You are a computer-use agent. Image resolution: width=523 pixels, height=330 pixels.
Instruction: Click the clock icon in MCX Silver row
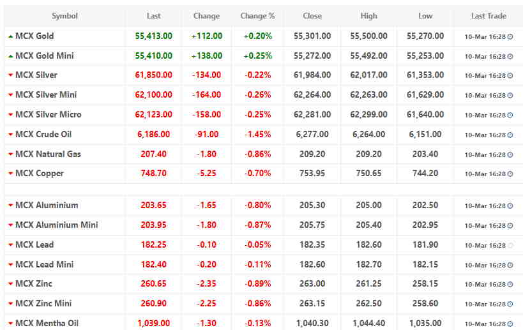tap(510, 76)
